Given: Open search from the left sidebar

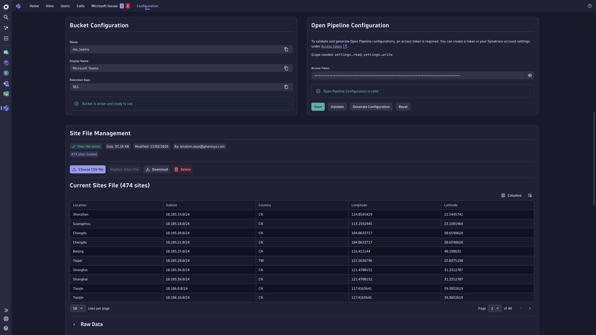Looking at the screenshot, I should point(6,17).
